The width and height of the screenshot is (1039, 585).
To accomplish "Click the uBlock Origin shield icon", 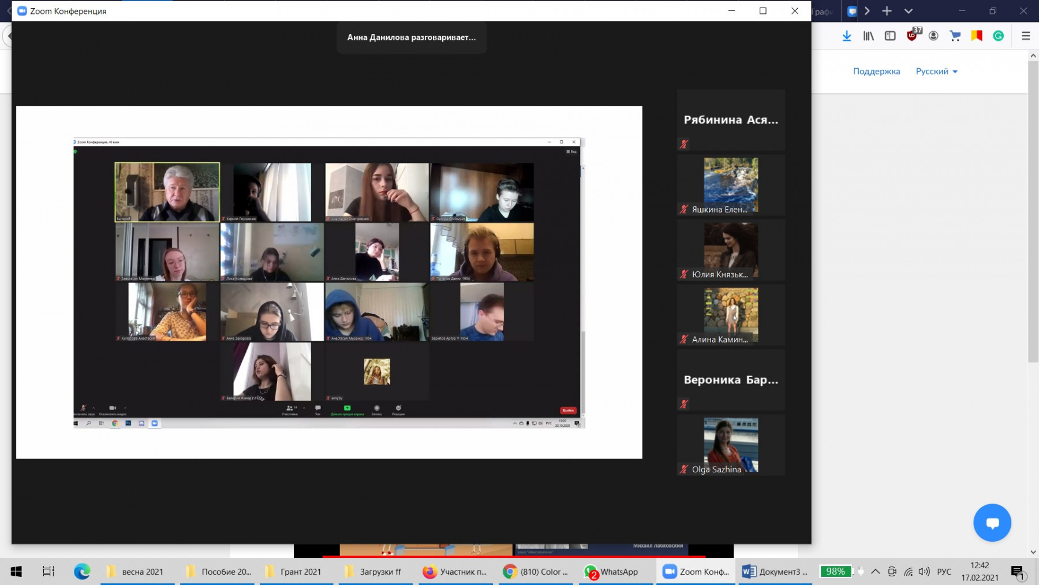I will [x=912, y=36].
